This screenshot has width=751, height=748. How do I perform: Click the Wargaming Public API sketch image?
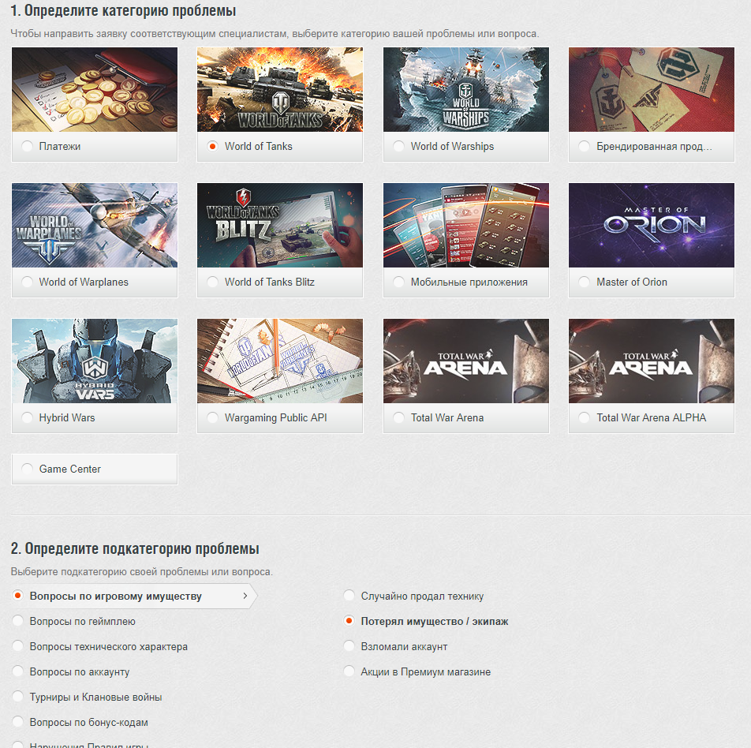pos(280,361)
